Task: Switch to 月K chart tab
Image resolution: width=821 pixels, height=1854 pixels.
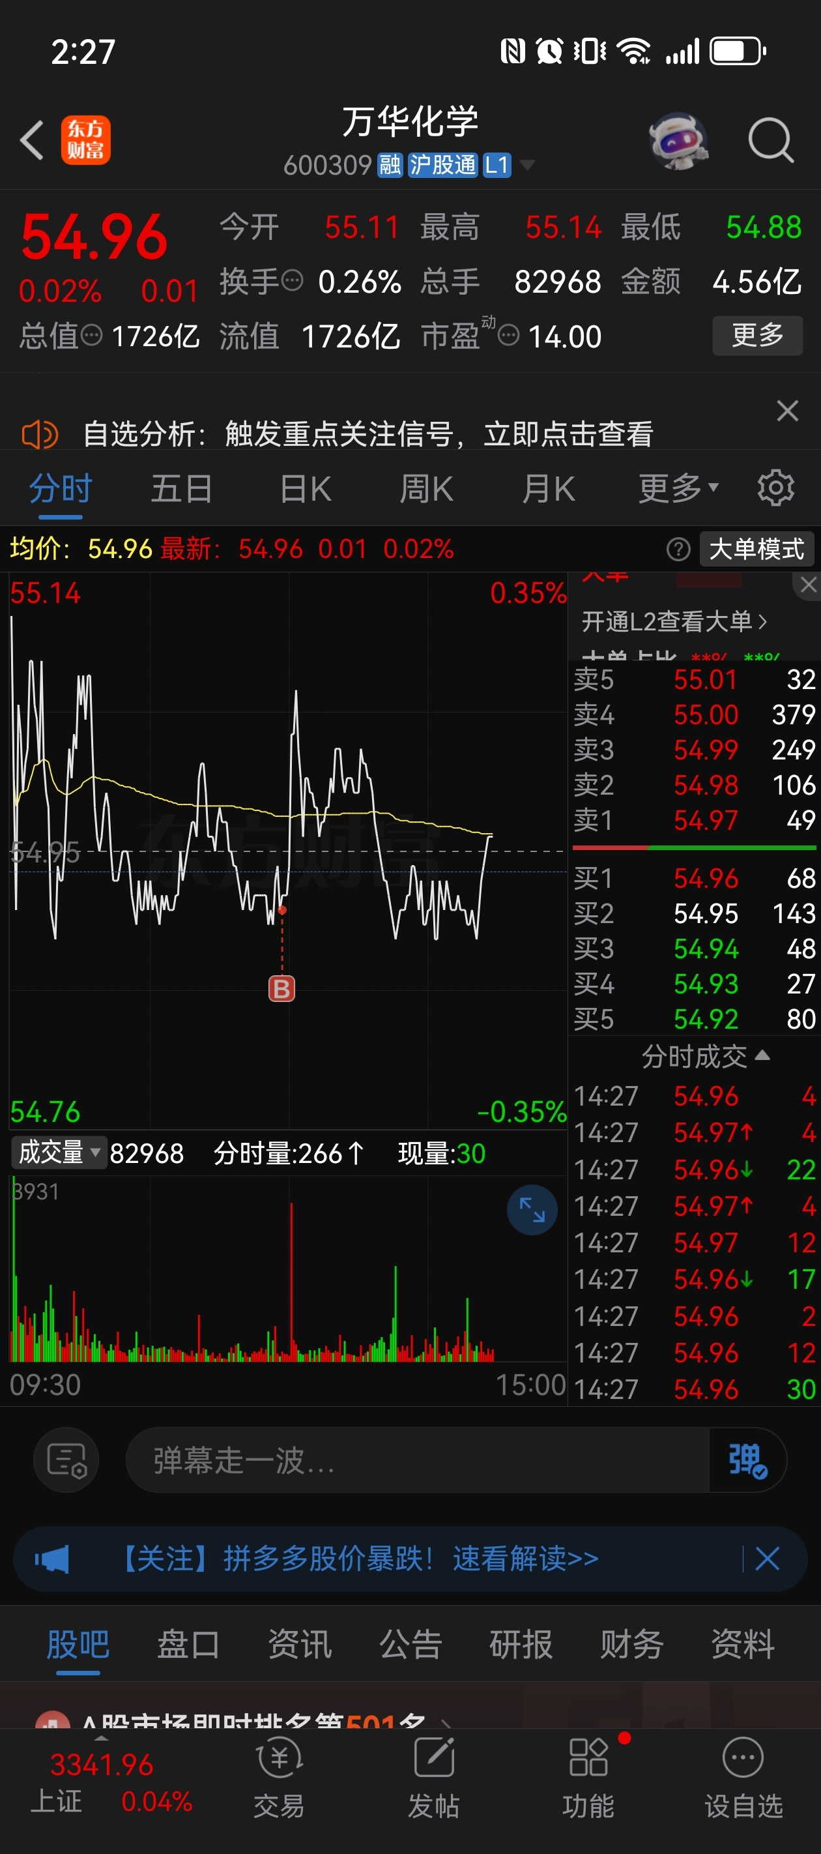Action: (548, 490)
